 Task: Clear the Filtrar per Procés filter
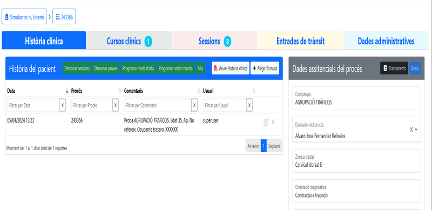[x=116, y=105]
